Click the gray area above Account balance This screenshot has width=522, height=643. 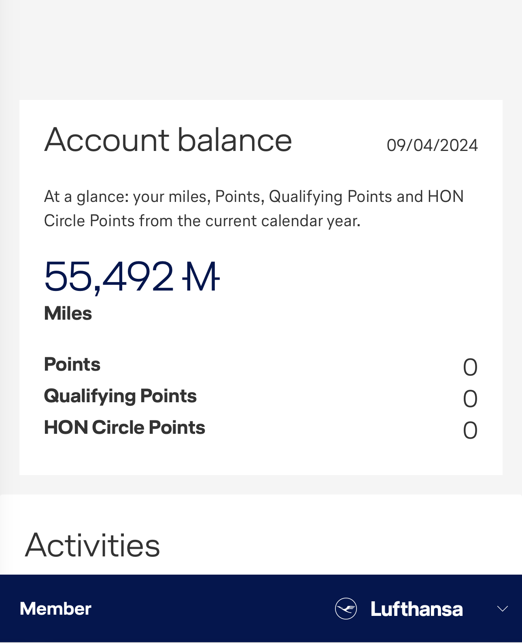(261, 49)
